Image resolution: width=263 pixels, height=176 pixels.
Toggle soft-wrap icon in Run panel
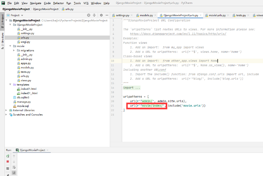click(14, 167)
